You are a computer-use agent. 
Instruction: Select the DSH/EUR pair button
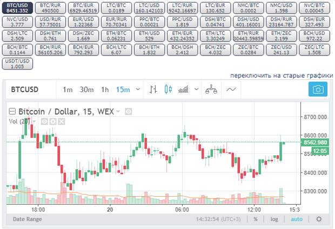pyautogui.click(x=314, y=22)
